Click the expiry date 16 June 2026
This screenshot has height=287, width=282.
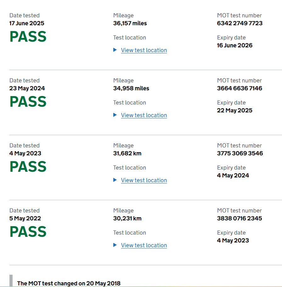(234, 45)
